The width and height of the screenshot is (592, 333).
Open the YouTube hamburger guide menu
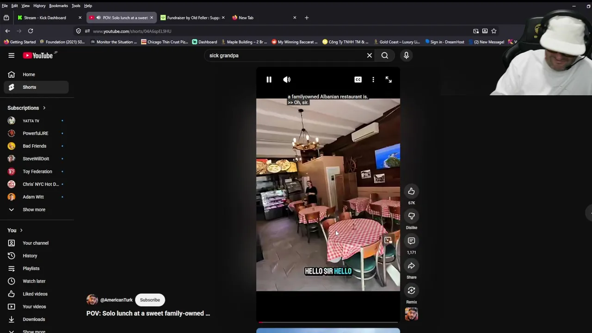12,55
